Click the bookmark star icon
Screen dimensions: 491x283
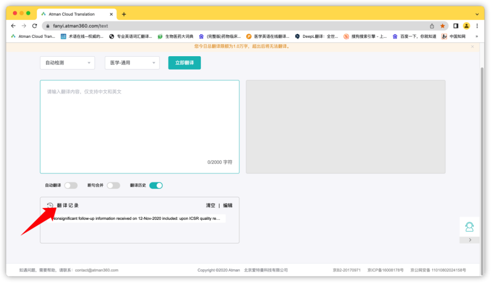[x=442, y=26]
